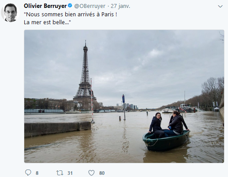This screenshot has height=177, width=228.
Task: Click the reply count 8
Action: (x=37, y=173)
